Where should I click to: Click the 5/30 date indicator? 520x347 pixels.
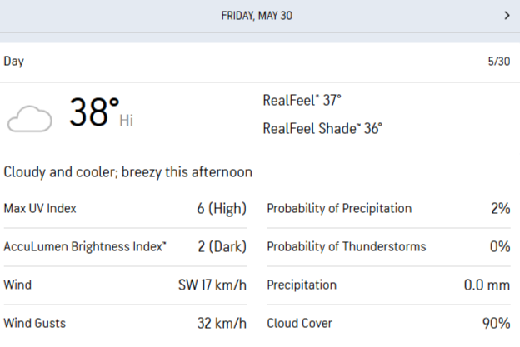point(499,62)
